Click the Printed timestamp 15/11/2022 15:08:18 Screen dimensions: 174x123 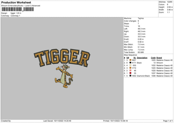click(119, 121)
